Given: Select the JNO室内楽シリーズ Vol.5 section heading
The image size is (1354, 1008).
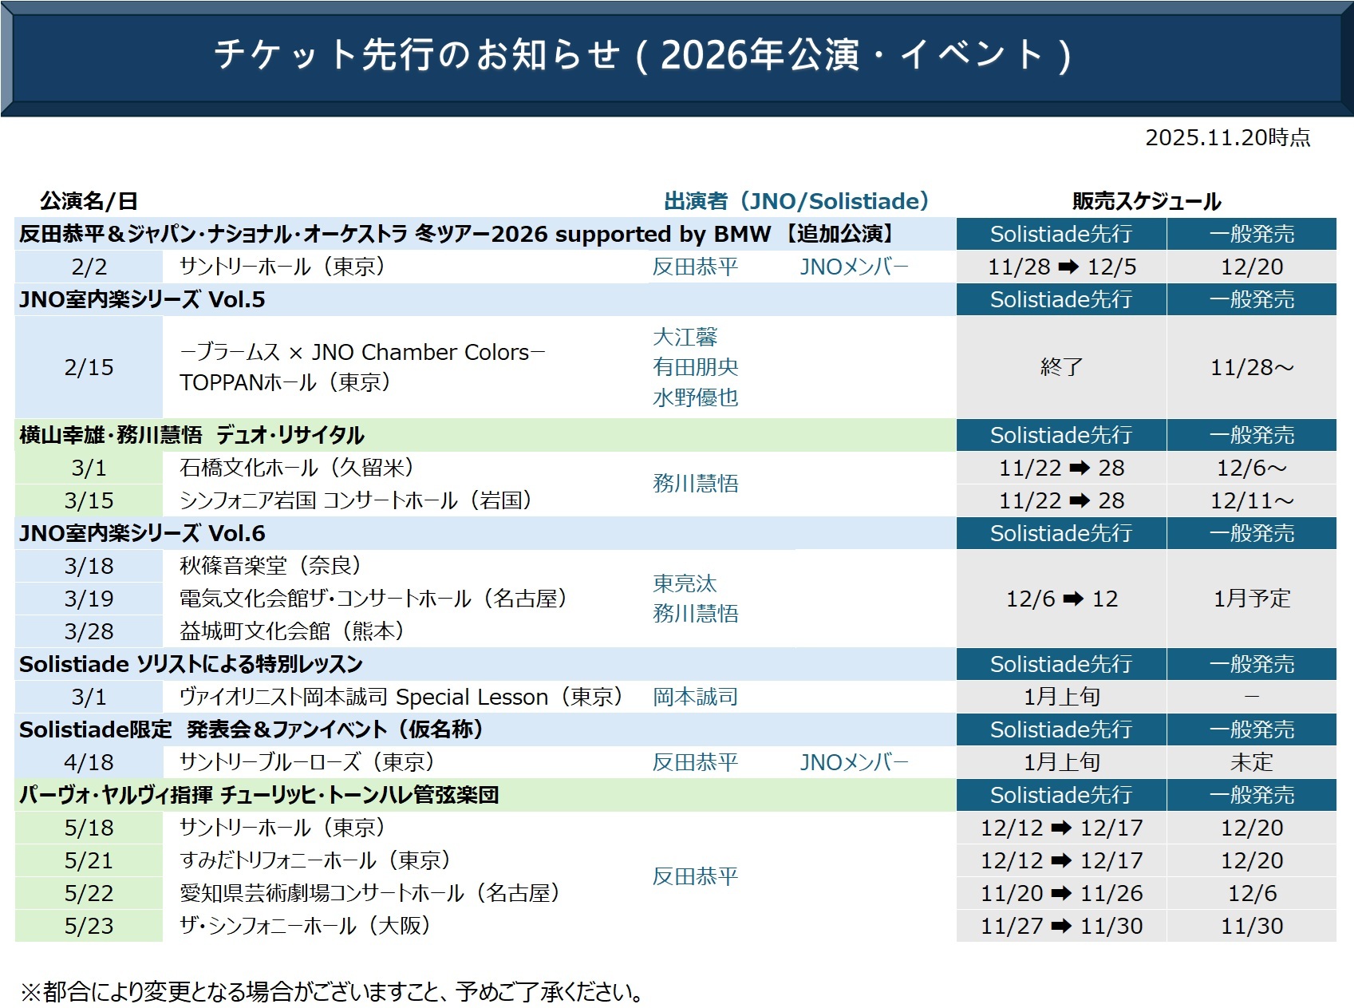Looking at the screenshot, I should click(x=142, y=300).
